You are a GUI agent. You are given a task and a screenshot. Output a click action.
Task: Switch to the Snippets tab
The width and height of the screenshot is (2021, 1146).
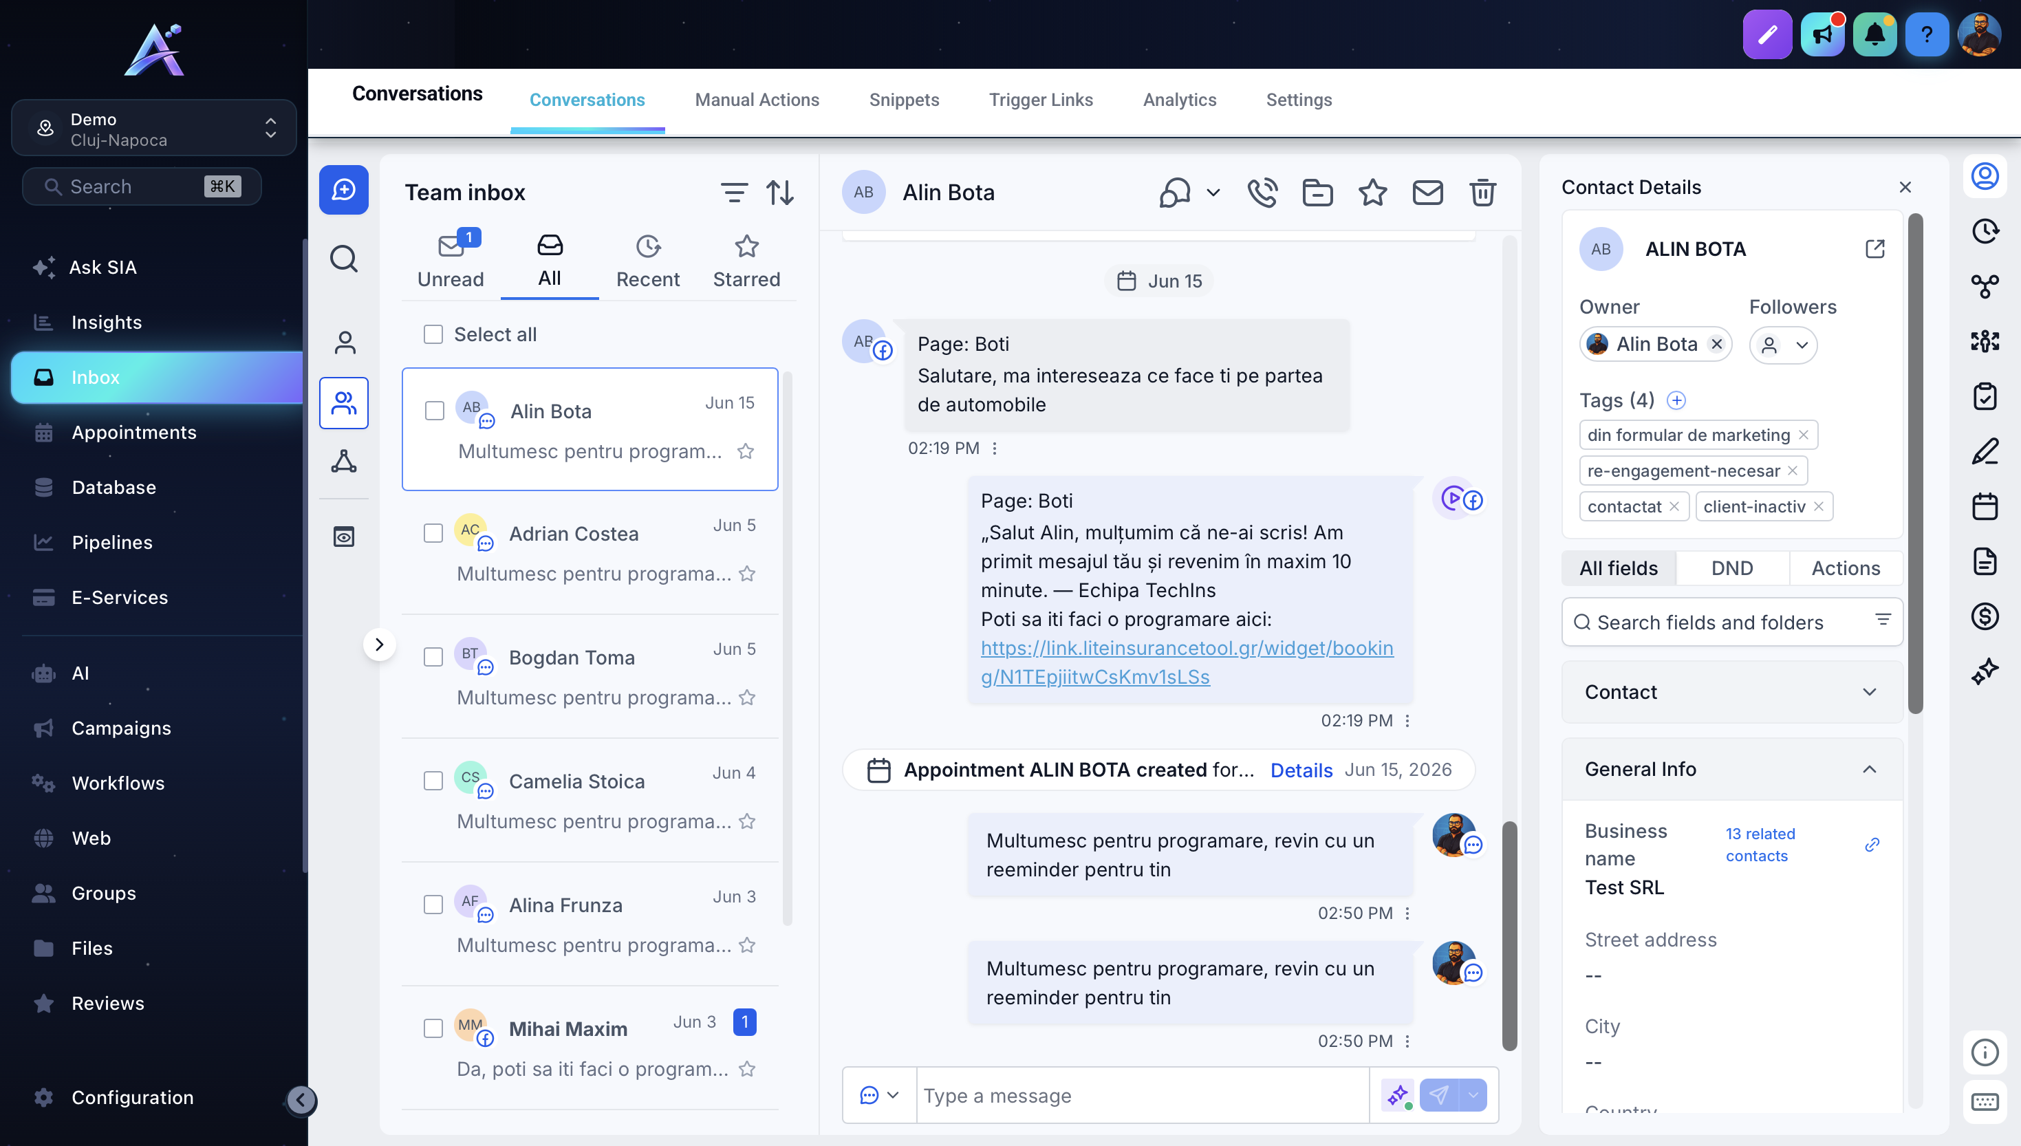[903, 100]
